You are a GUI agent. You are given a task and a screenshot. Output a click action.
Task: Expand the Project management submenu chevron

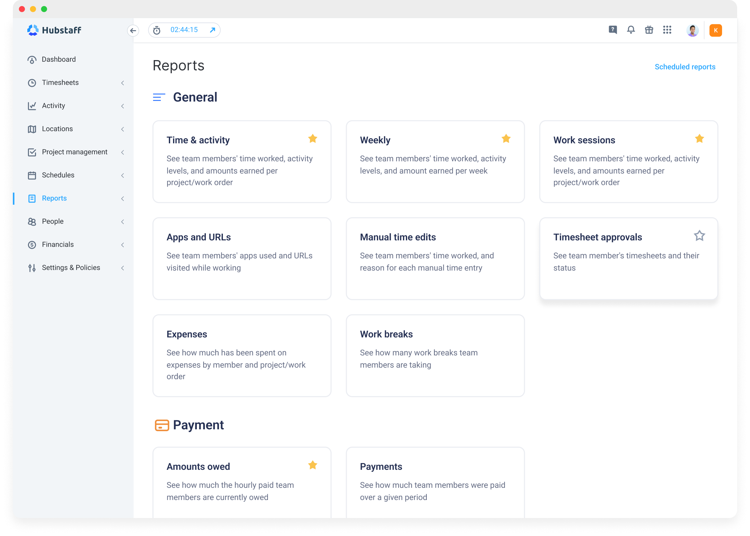pos(123,152)
